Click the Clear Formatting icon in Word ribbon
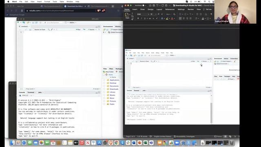The height and width of the screenshot is (147, 261). (x=174, y=14)
